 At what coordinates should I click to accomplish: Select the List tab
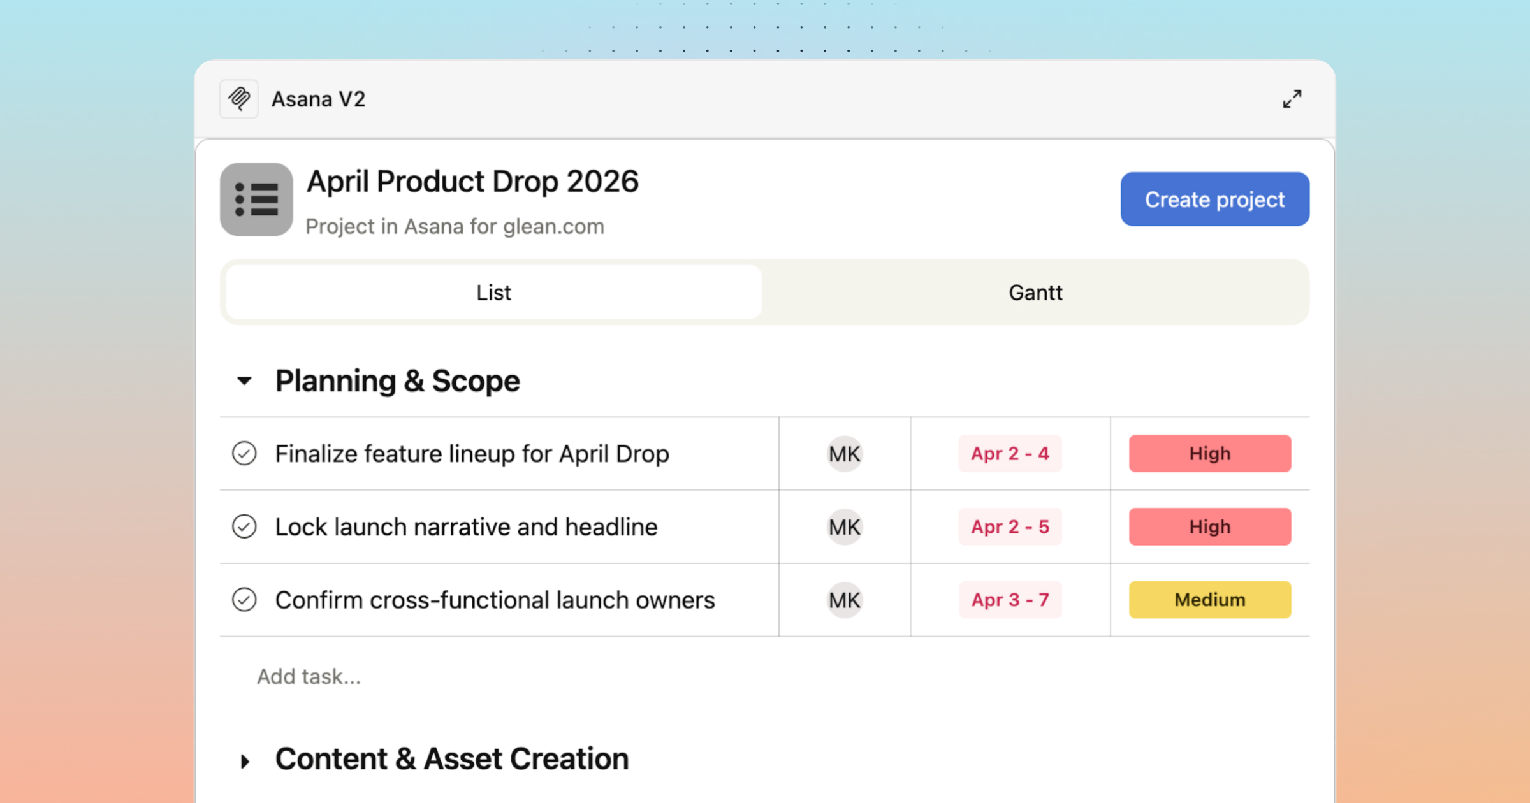click(x=493, y=293)
